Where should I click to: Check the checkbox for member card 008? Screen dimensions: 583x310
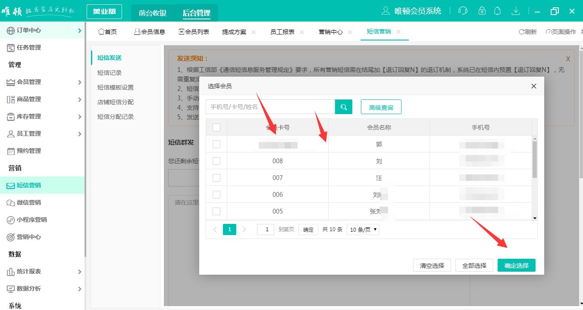pyautogui.click(x=216, y=161)
